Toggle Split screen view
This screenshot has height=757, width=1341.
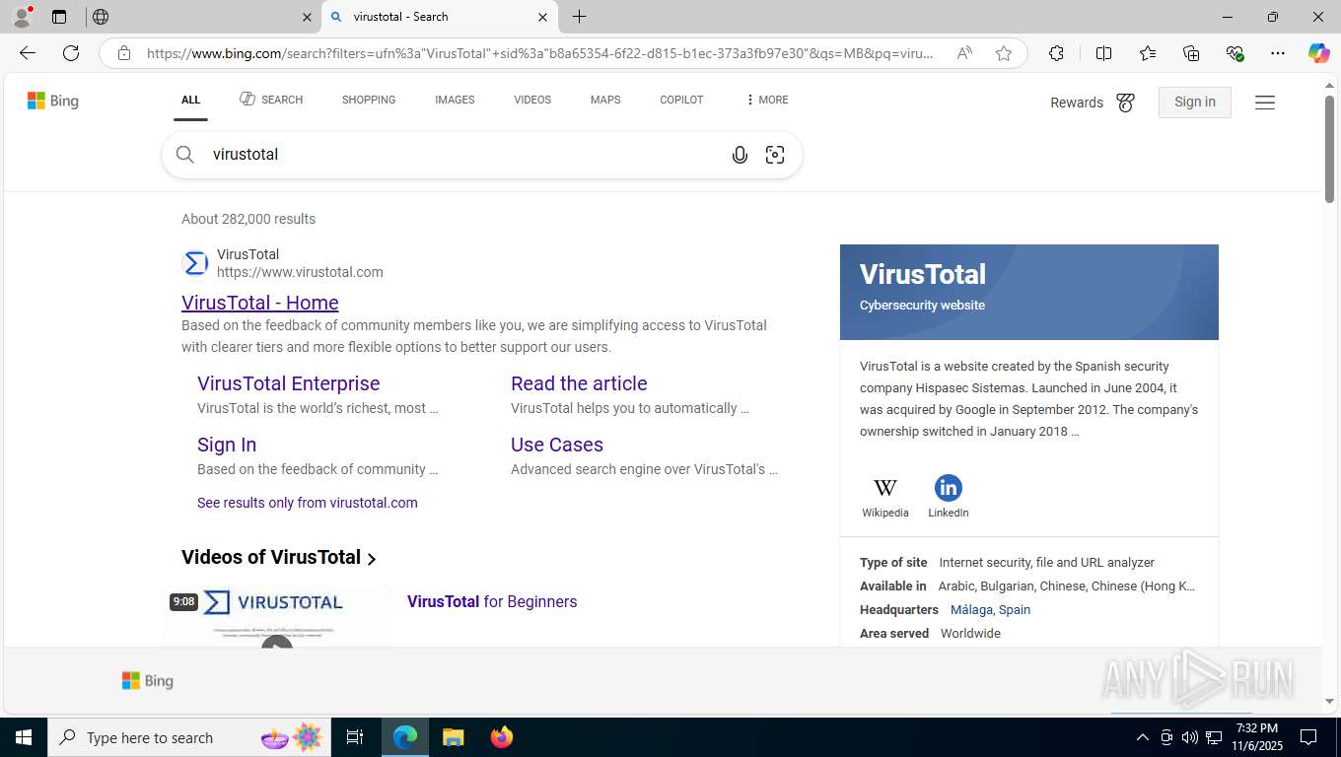[1104, 53]
